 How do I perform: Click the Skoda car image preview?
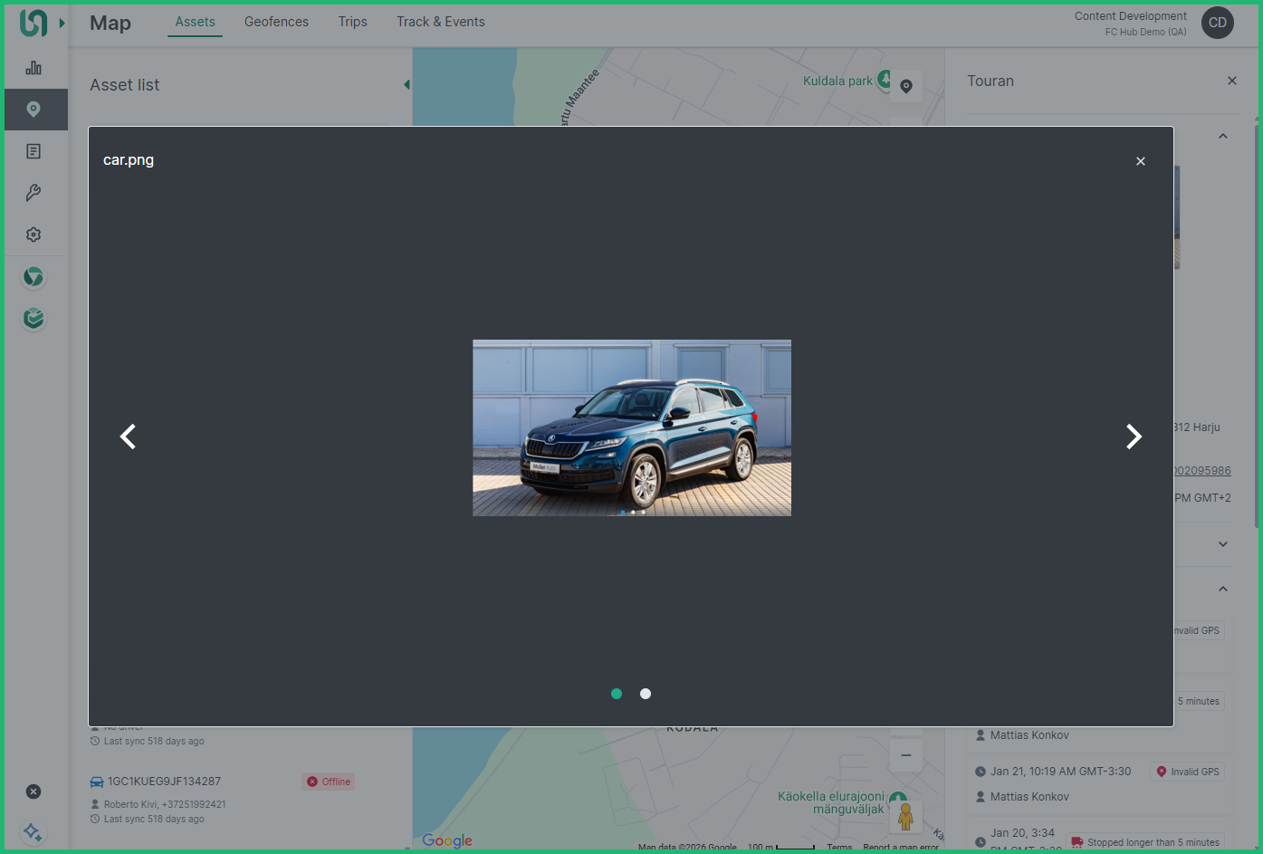[632, 427]
